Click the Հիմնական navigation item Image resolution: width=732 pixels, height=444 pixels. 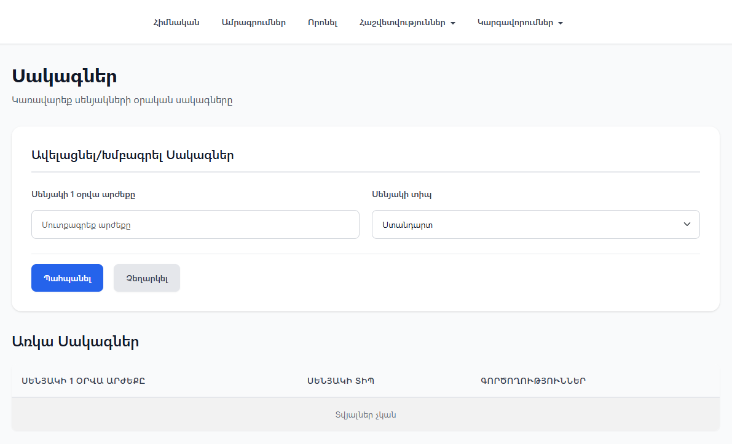pos(176,23)
